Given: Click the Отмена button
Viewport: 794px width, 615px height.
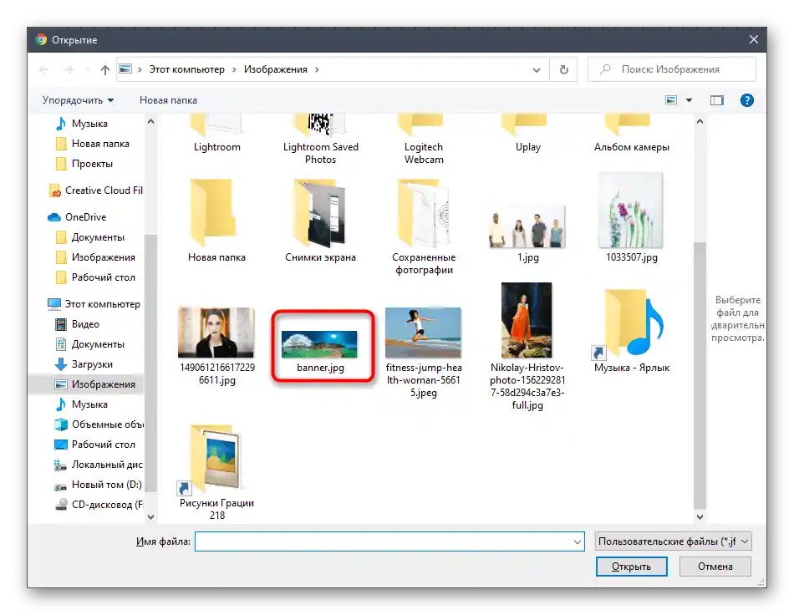Looking at the screenshot, I should pyautogui.click(x=715, y=567).
